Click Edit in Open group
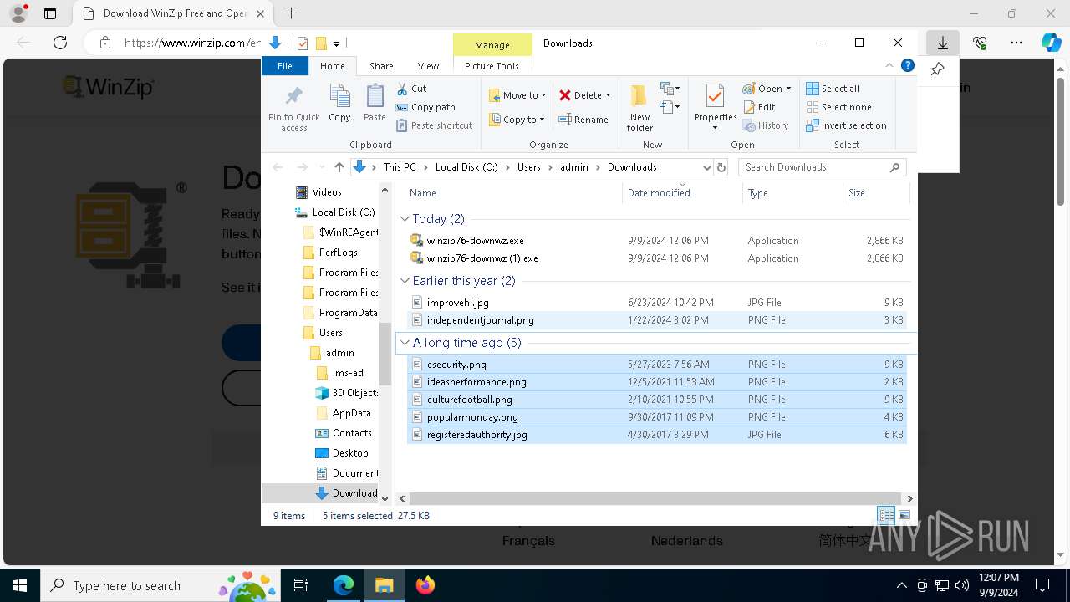Image resolution: width=1070 pixels, height=602 pixels. (759, 107)
